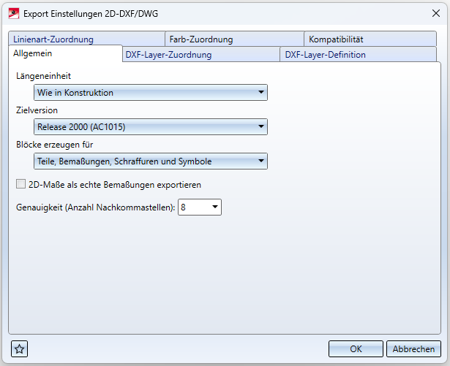Go to the DXF-Layer-Definition tab
The width and height of the screenshot is (450, 366).
click(x=359, y=55)
